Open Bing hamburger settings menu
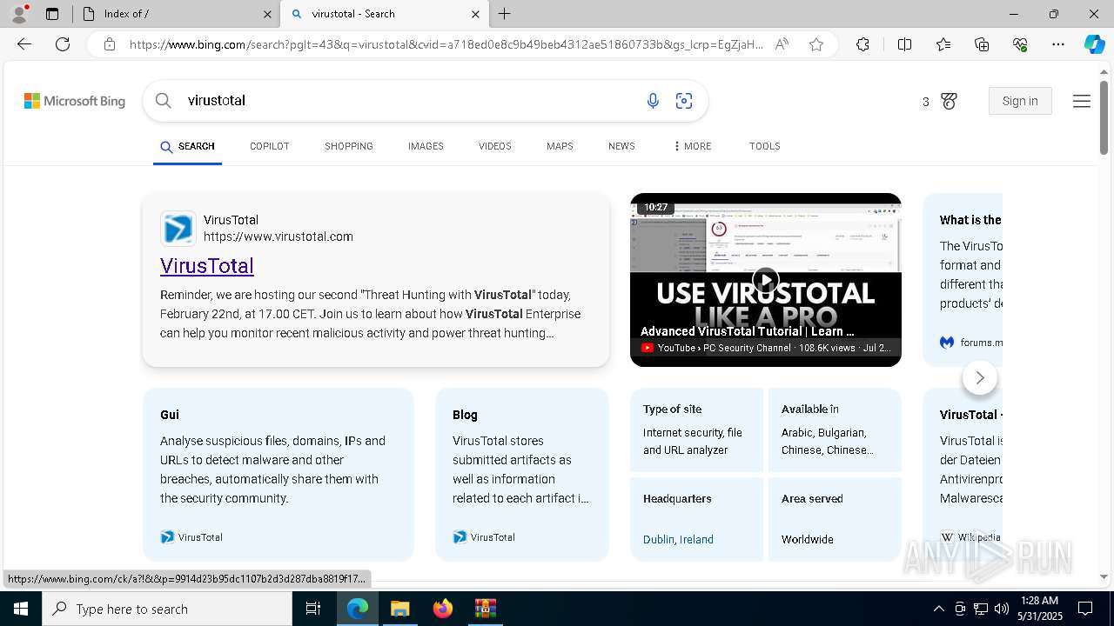This screenshot has width=1114, height=626. pyautogui.click(x=1082, y=101)
